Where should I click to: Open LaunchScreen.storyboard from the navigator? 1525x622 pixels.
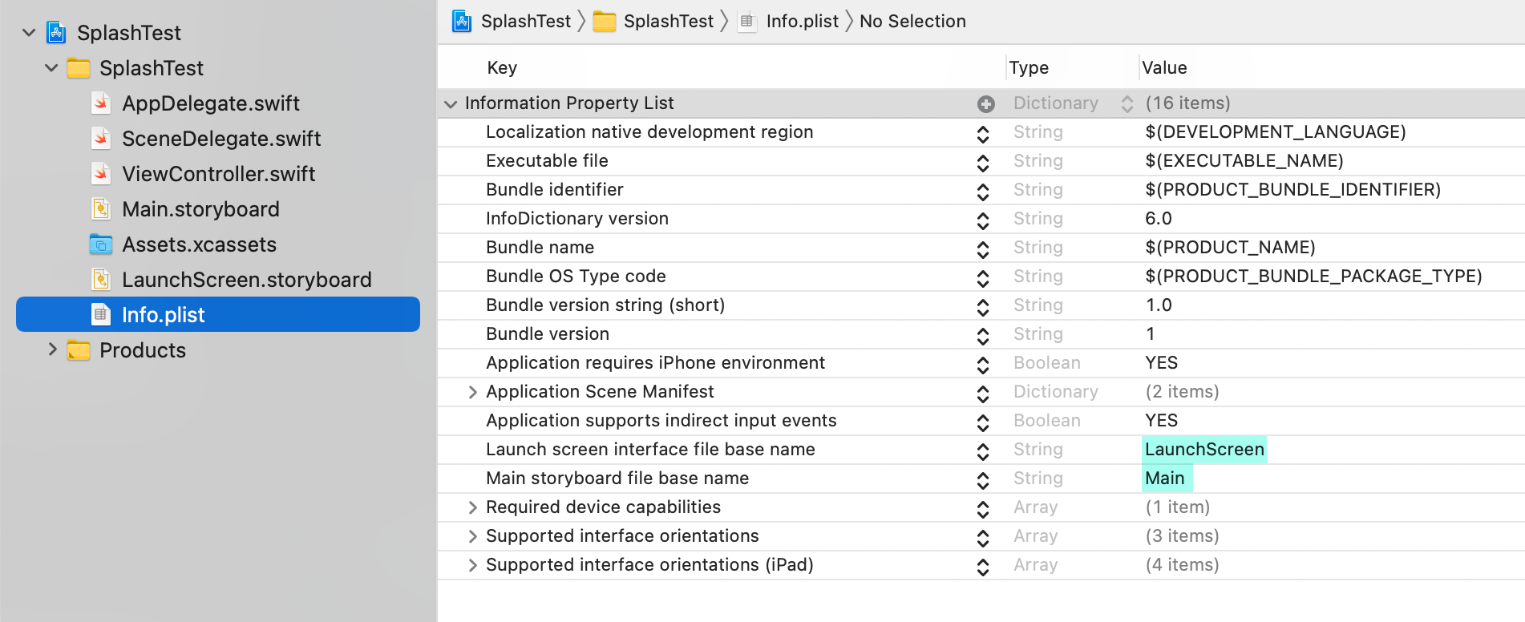coord(247,280)
